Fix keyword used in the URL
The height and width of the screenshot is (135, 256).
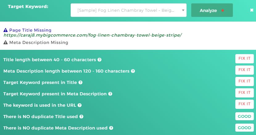click(244, 104)
